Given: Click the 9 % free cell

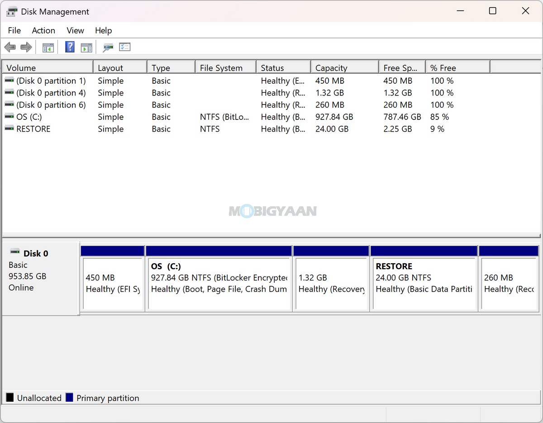Looking at the screenshot, I should pyautogui.click(x=437, y=128).
